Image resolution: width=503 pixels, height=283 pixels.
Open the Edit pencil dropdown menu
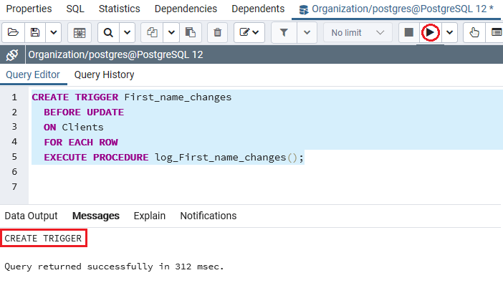click(249, 32)
